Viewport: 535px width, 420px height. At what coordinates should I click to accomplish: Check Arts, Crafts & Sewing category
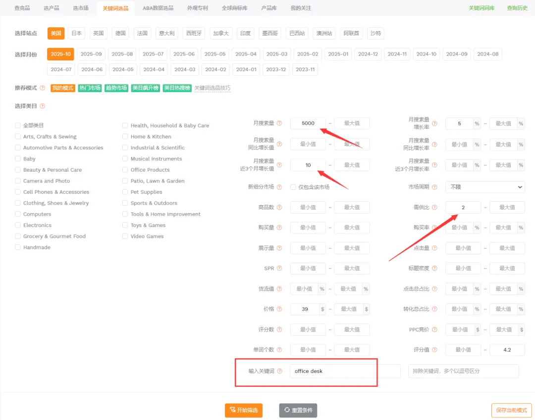click(x=18, y=136)
